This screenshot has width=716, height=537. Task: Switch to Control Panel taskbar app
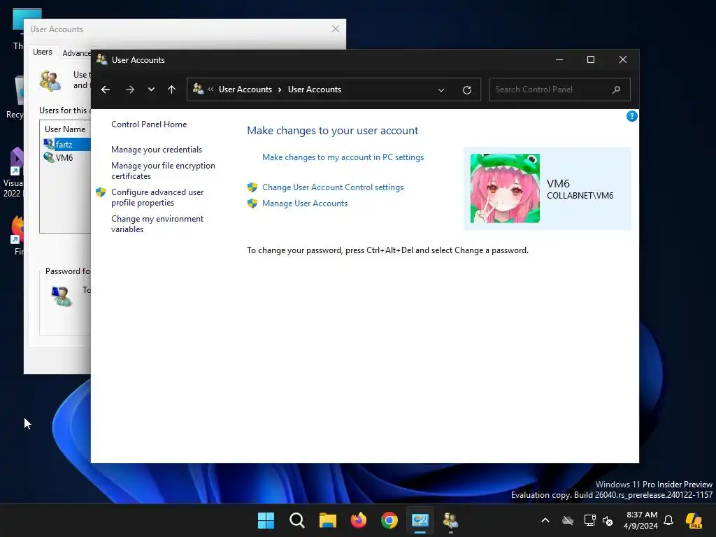(x=420, y=520)
